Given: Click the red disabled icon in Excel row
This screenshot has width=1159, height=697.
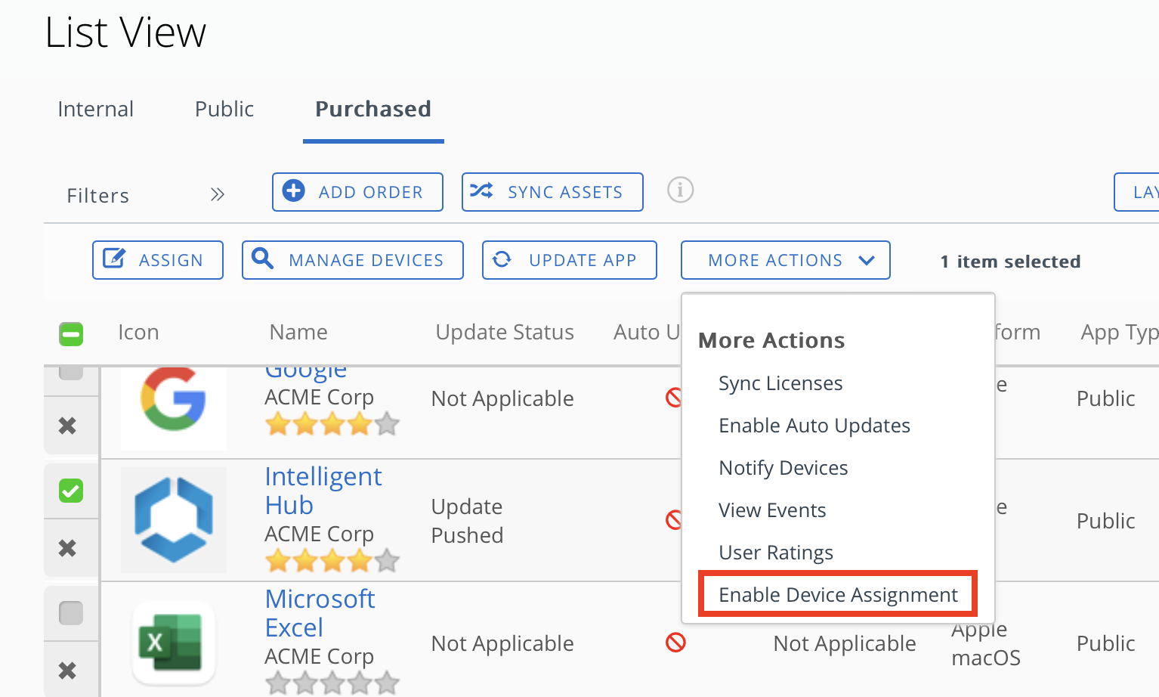Looking at the screenshot, I should point(675,643).
